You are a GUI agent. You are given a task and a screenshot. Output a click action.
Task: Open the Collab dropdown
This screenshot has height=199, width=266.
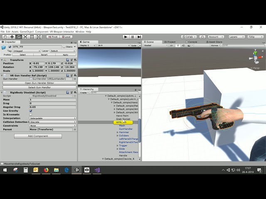[189, 37]
